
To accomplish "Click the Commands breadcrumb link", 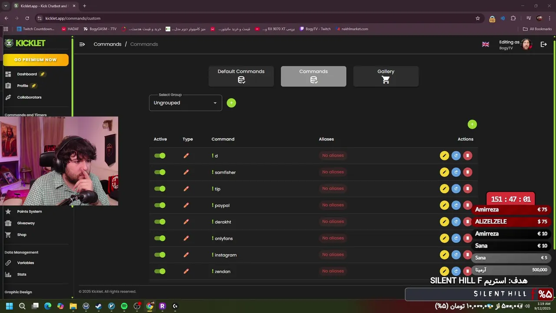I will click(x=107, y=44).
